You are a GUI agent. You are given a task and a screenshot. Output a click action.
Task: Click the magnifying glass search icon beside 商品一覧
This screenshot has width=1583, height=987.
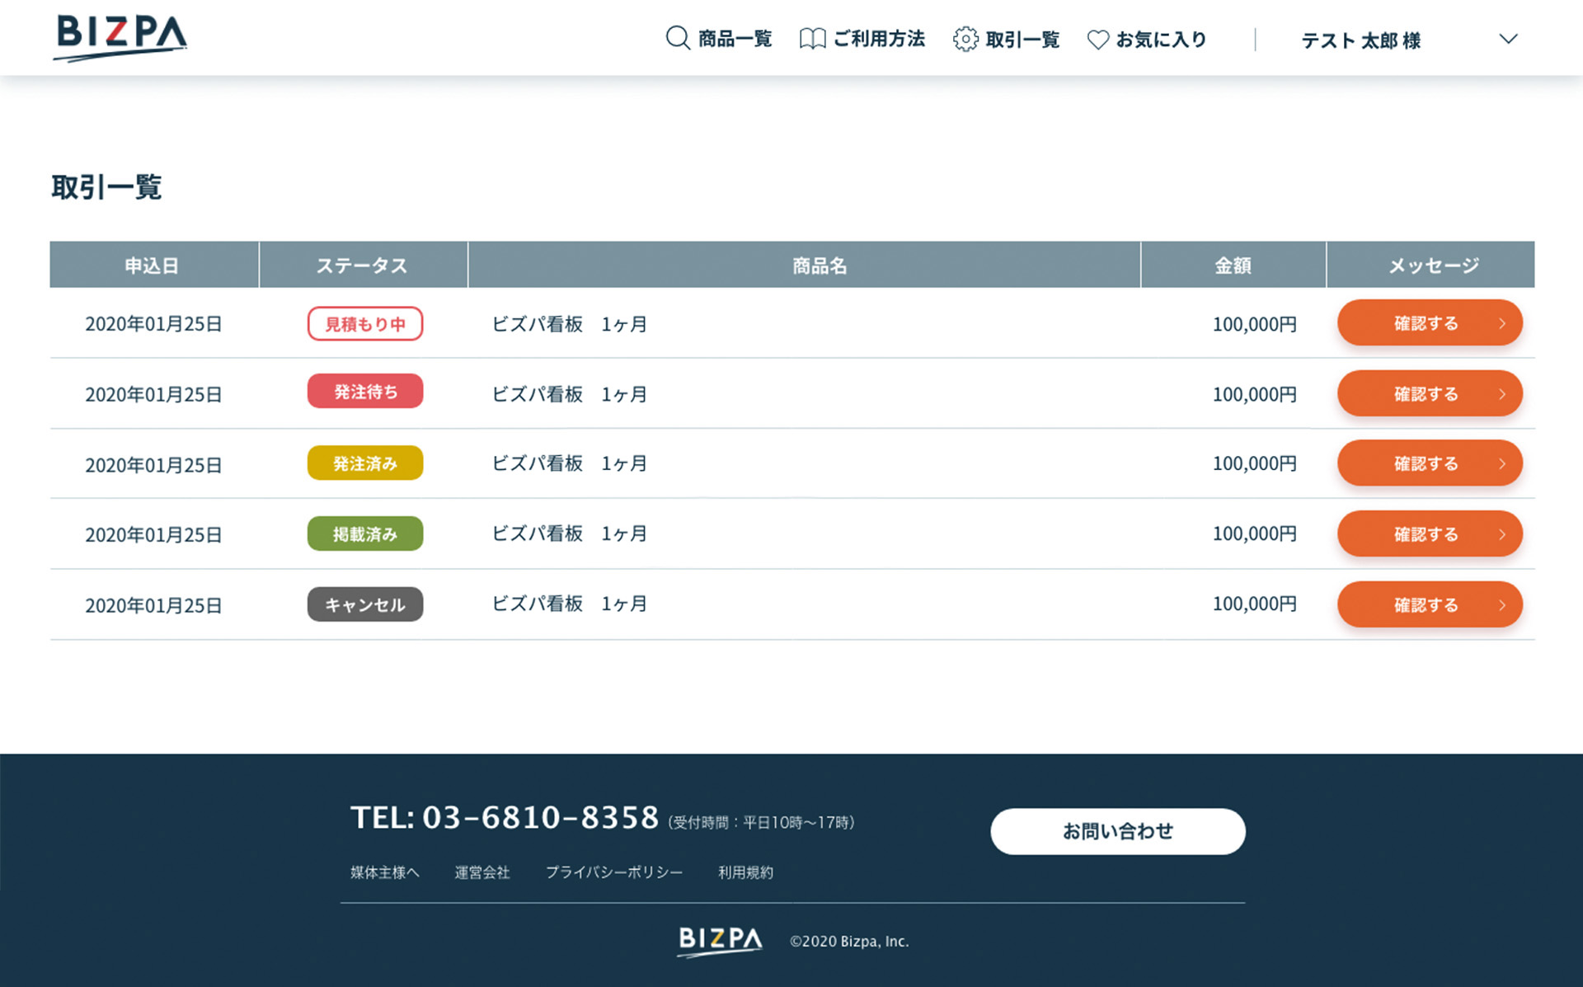(x=676, y=38)
